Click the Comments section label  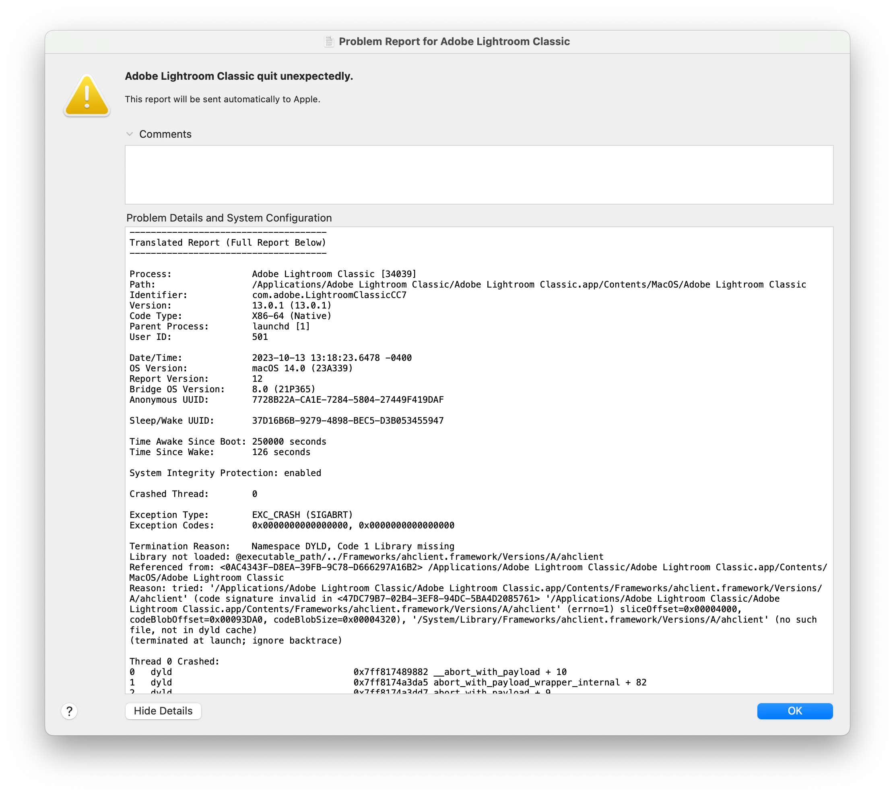coord(165,134)
